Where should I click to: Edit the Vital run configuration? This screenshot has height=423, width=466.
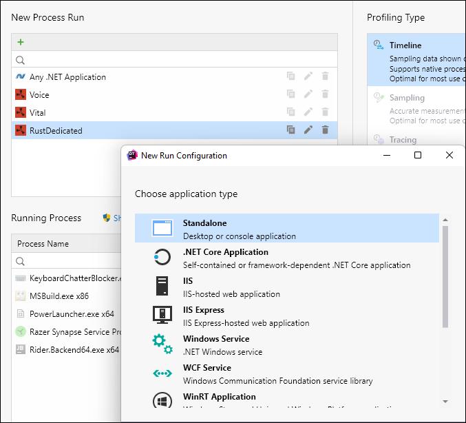pyautogui.click(x=308, y=112)
